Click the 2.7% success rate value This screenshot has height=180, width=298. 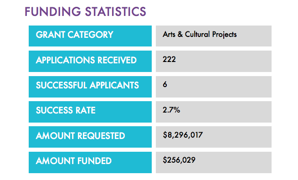pos(171,110)
